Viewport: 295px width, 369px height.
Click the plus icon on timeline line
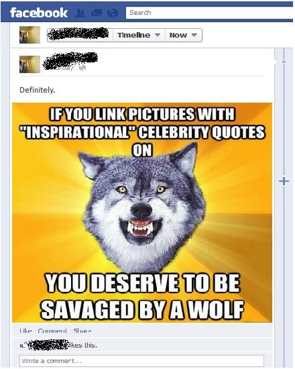pos(284,181)
